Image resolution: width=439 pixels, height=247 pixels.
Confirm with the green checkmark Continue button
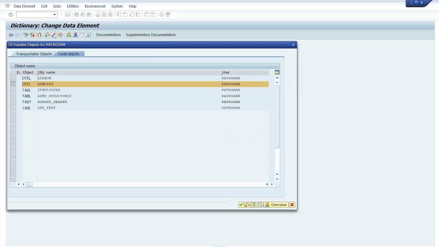[241, 205]
